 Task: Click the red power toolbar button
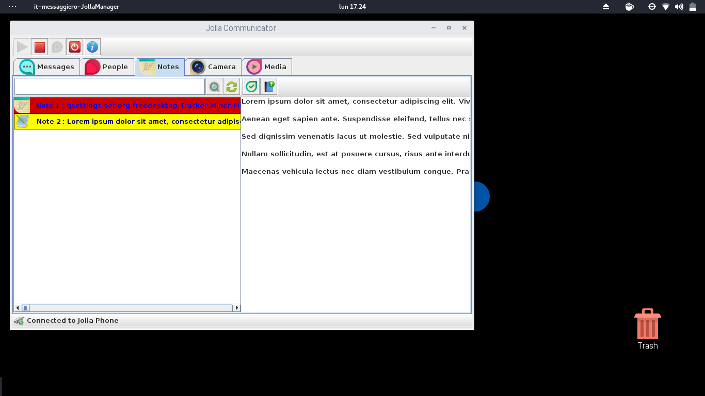tap(75, 47)
